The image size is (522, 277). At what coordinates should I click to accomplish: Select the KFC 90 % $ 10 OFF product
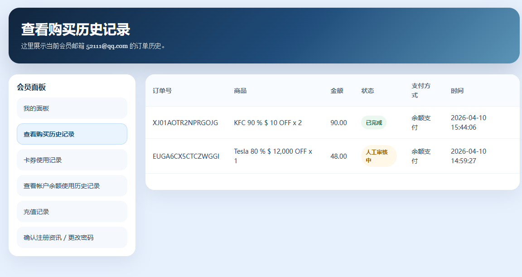pos(268,123)
